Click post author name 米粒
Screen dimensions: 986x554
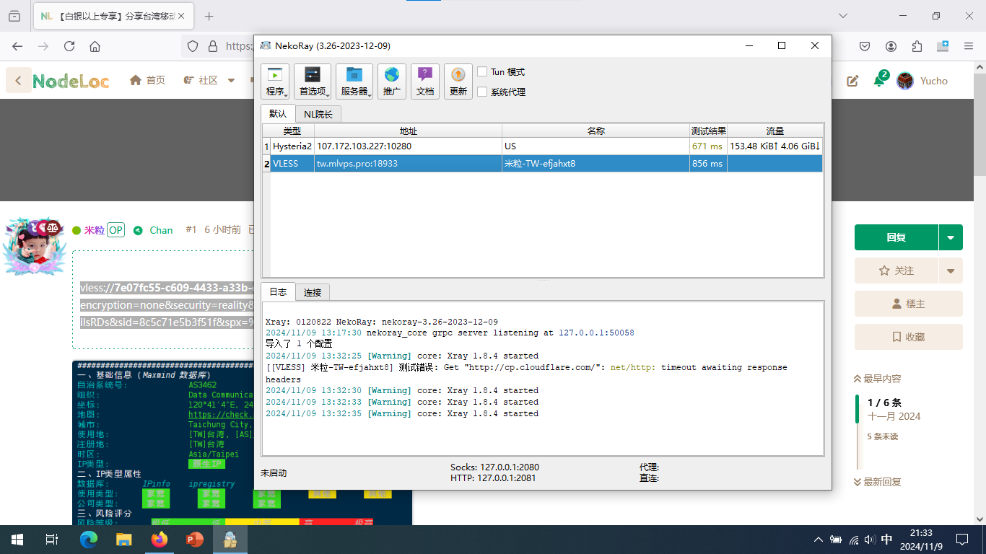[95, 230]
